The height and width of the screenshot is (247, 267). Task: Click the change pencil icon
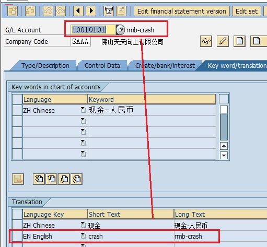(223, 41)
